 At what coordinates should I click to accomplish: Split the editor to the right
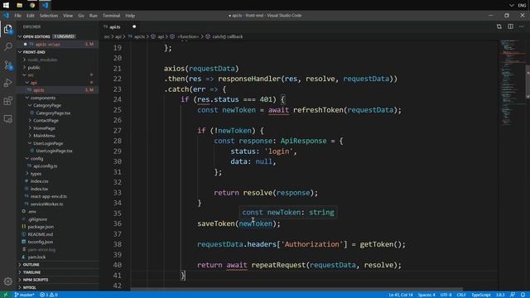[x=510, y=26]
